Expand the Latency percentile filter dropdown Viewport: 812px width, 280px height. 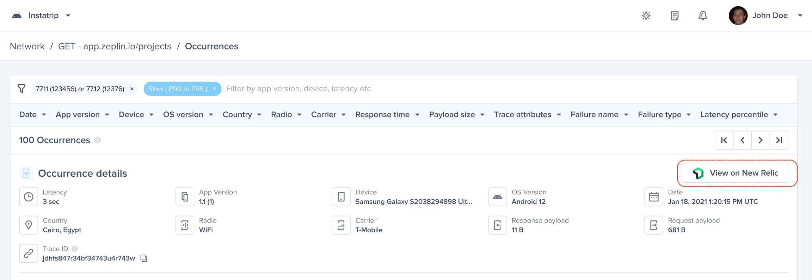739,115
